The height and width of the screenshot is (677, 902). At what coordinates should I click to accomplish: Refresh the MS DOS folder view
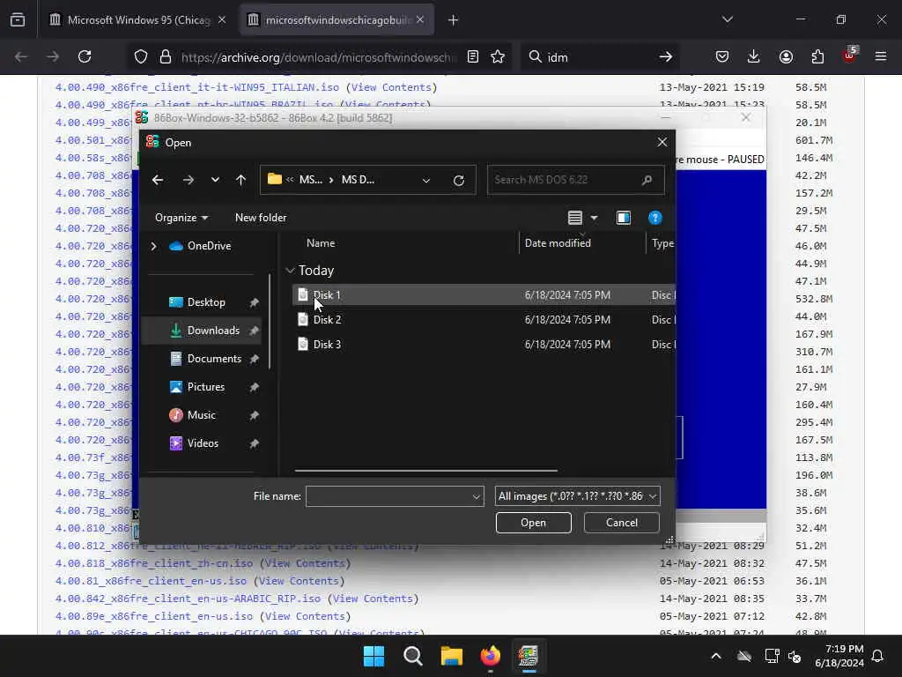tap(458, 180)
